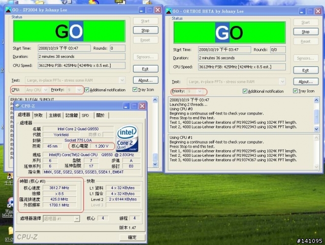Switch to the 關於 tab in CPU-Z

coord(101,115)
